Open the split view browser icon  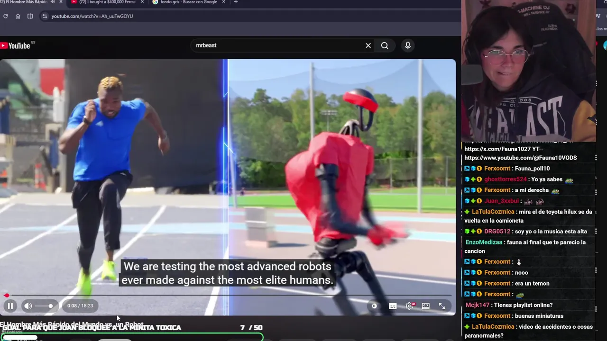(30, 16)
